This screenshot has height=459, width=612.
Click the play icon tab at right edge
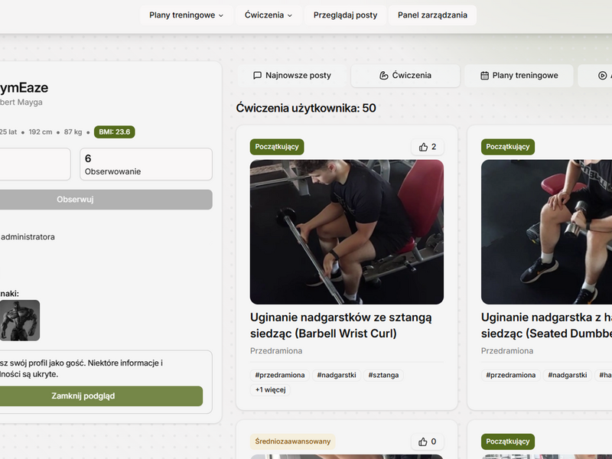click(602, 76)
